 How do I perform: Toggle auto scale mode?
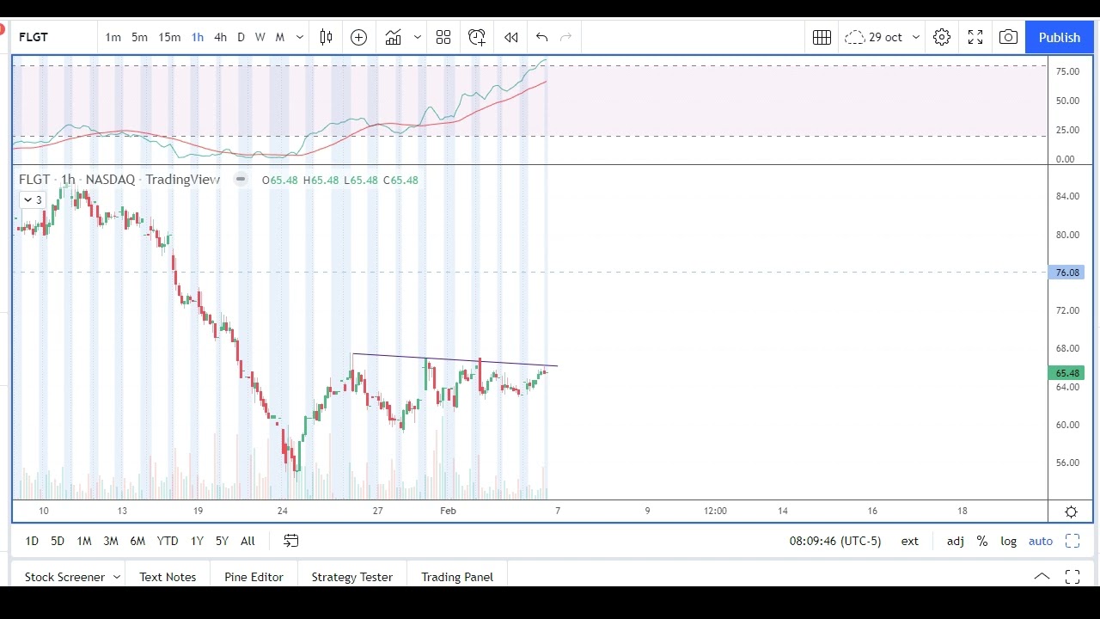(1041, 541)
